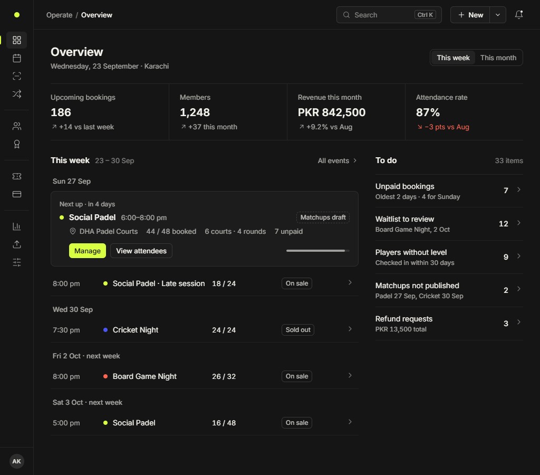Click the upload export icon in sidebar

(16, 244)
